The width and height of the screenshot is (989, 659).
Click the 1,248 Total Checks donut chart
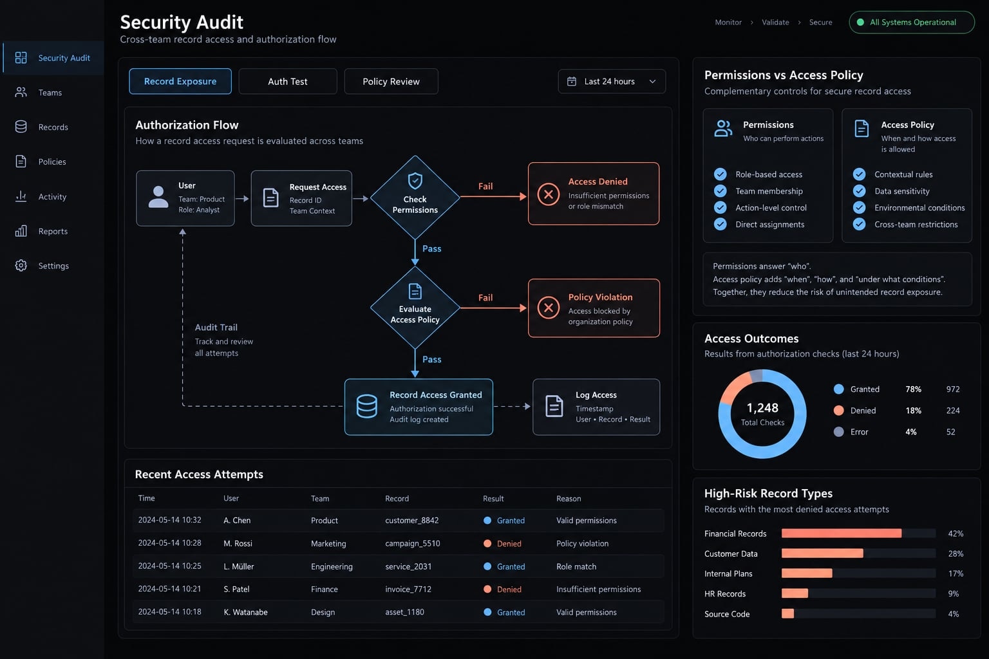click(x=762, y=413)
